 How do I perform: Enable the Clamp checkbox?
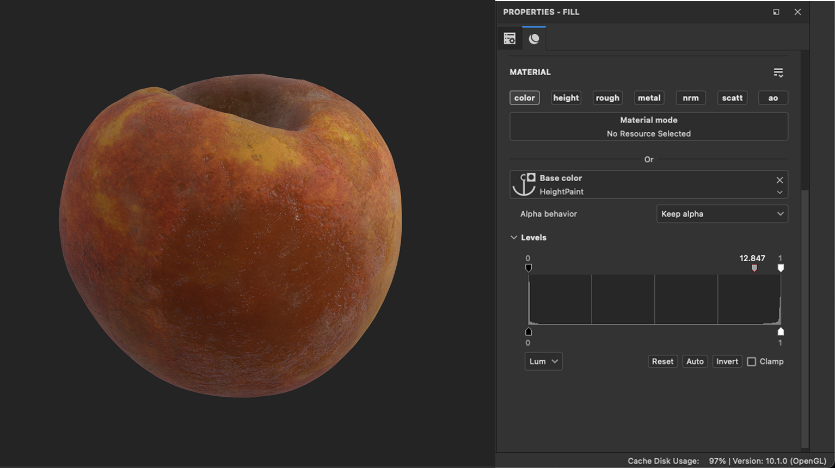click(752, 362)
